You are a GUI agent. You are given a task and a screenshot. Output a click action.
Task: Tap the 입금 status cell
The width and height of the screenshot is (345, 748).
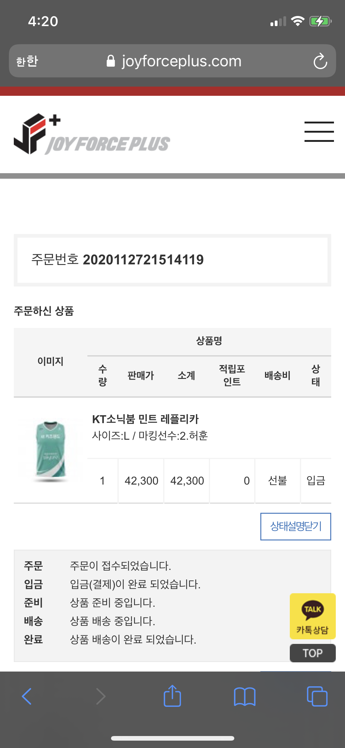click(x=316, y=481)
